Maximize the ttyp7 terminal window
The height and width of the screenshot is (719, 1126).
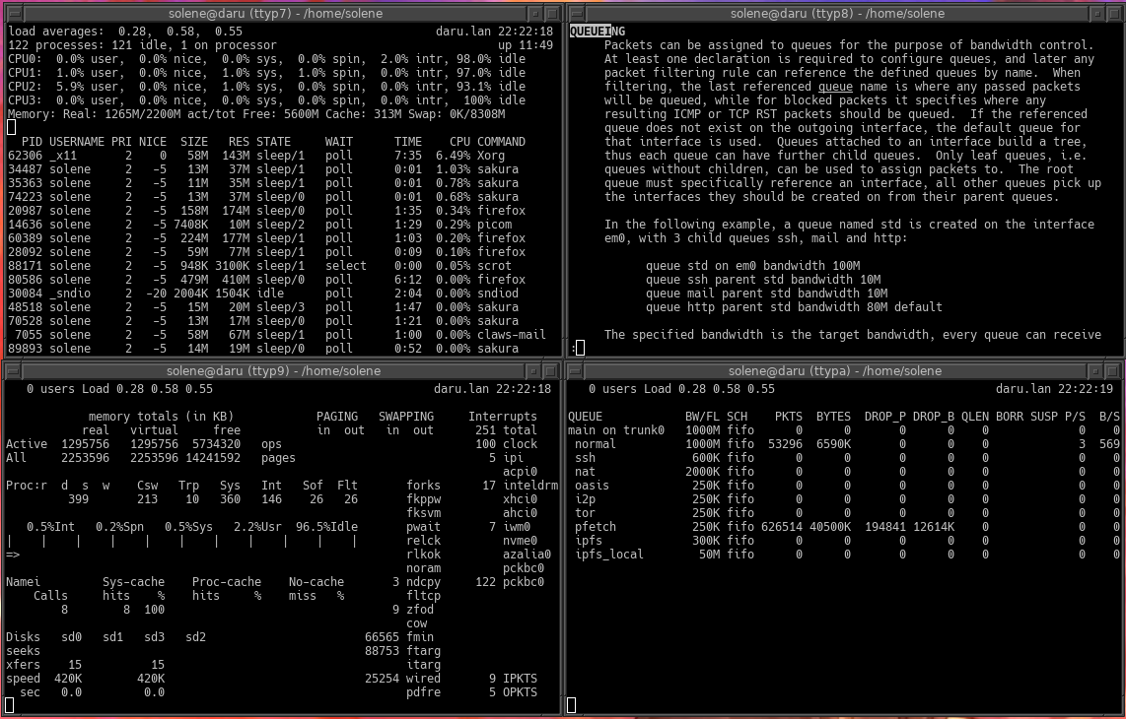[x=551, y=14]
